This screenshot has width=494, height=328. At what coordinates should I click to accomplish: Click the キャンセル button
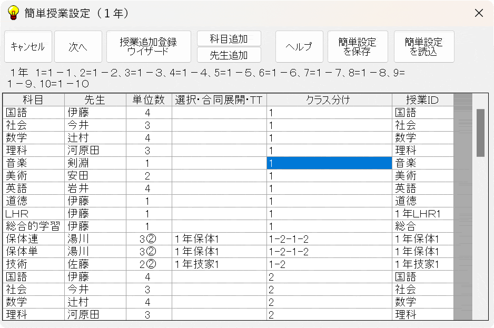28,47
